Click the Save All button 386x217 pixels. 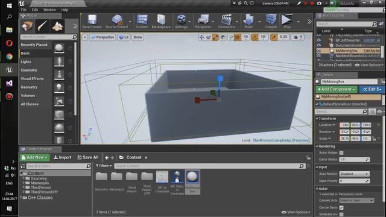point(88,157)
